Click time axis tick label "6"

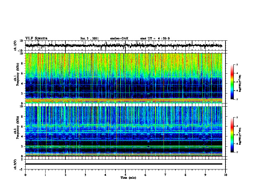click(x=146, y=175)
